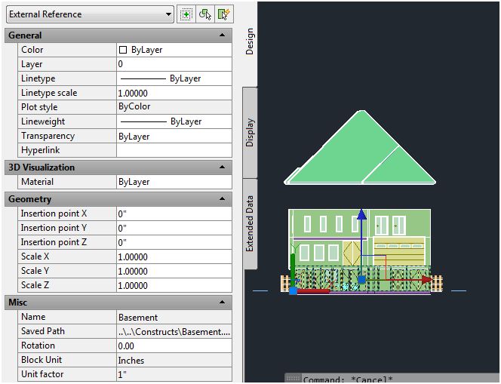This screenshot has width=501, height=384.
Task: Click the command line grip handle
Action: point(292,379)
